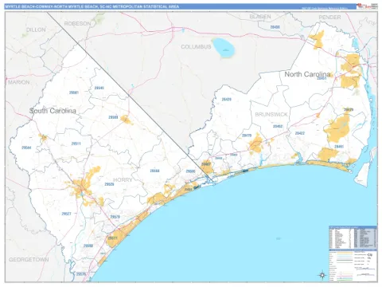Click ZIP code 29569 label
The width and height of the screenshot is (382, 287).
pyautogui.click(x=113, y=117)
